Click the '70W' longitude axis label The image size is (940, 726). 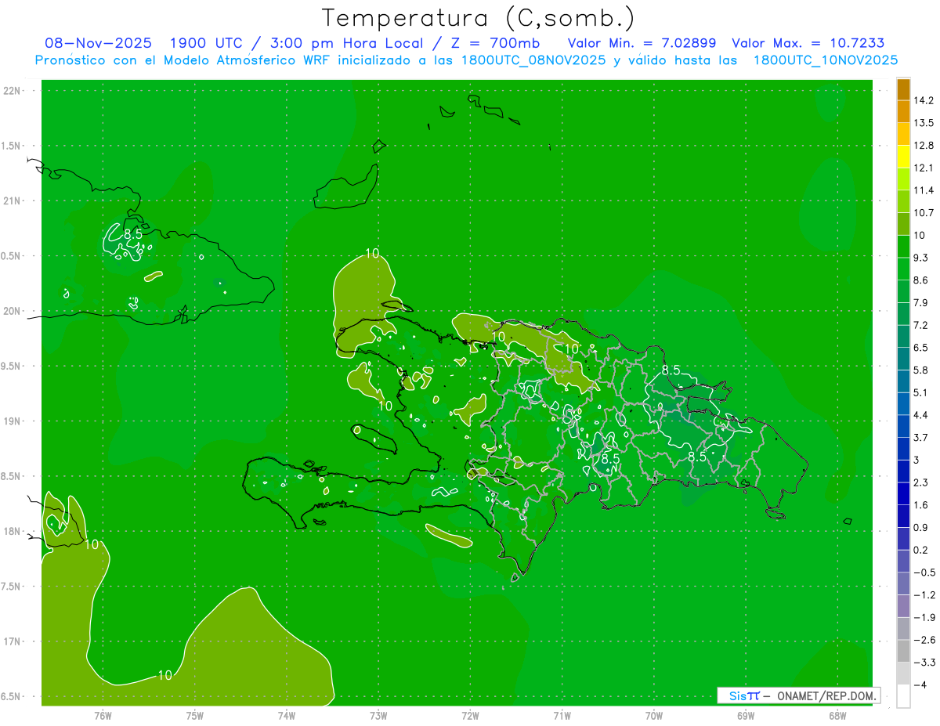click(x=653, y=716)
